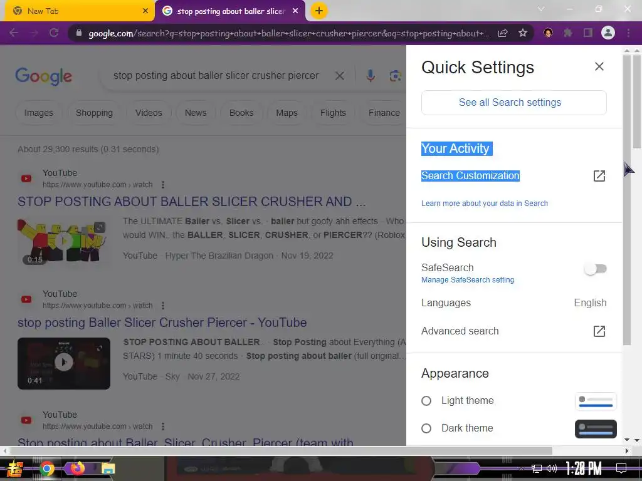Click the first result's YouTube favicon

[x=26, y=178]
